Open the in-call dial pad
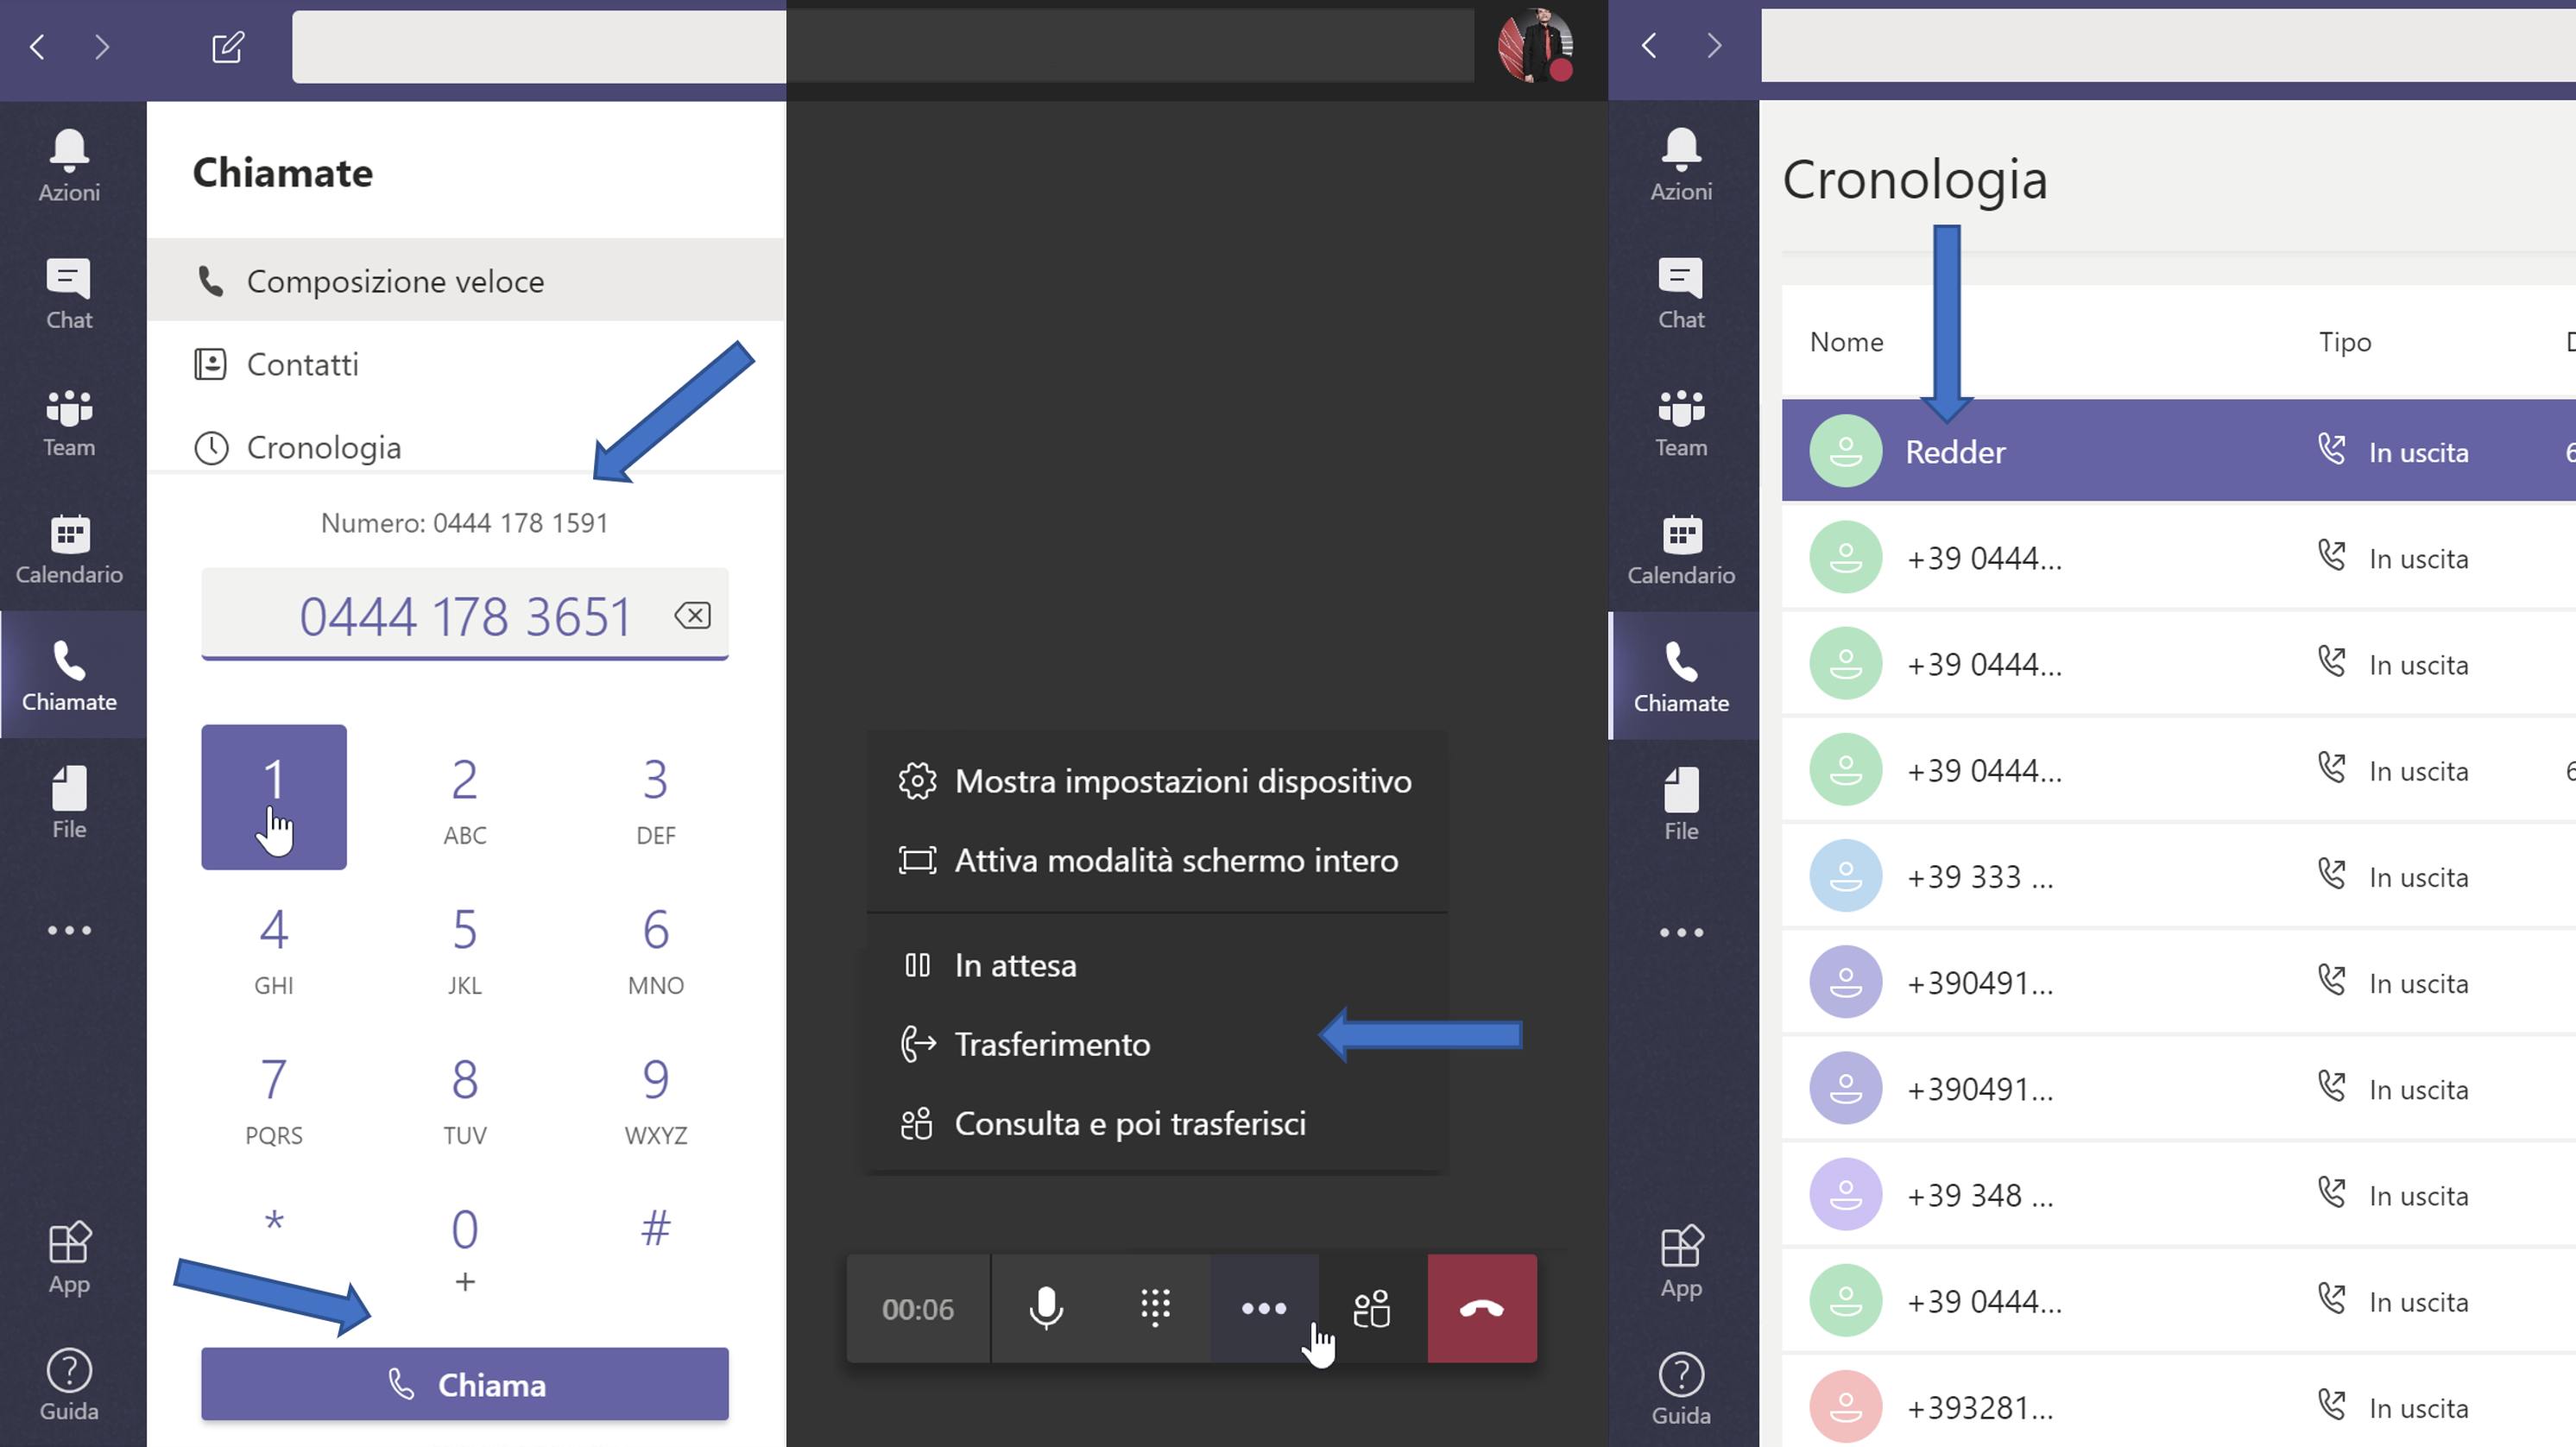 [1155, 1308]
